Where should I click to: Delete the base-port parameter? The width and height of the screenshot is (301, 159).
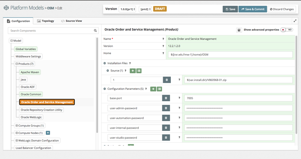point(166,98)
